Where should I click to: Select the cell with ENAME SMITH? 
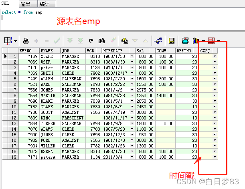point(50,73)
